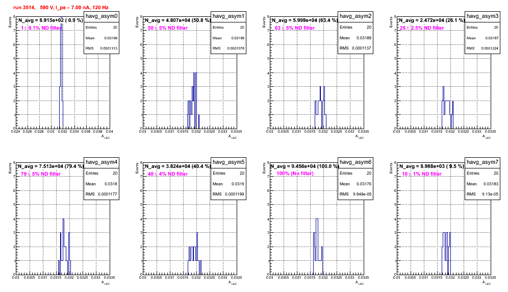Image resolution: width=508 pixels, height=292 pixels.
Task: Click the RMS value 0.0001078
Action: click(x=236, y=48)
